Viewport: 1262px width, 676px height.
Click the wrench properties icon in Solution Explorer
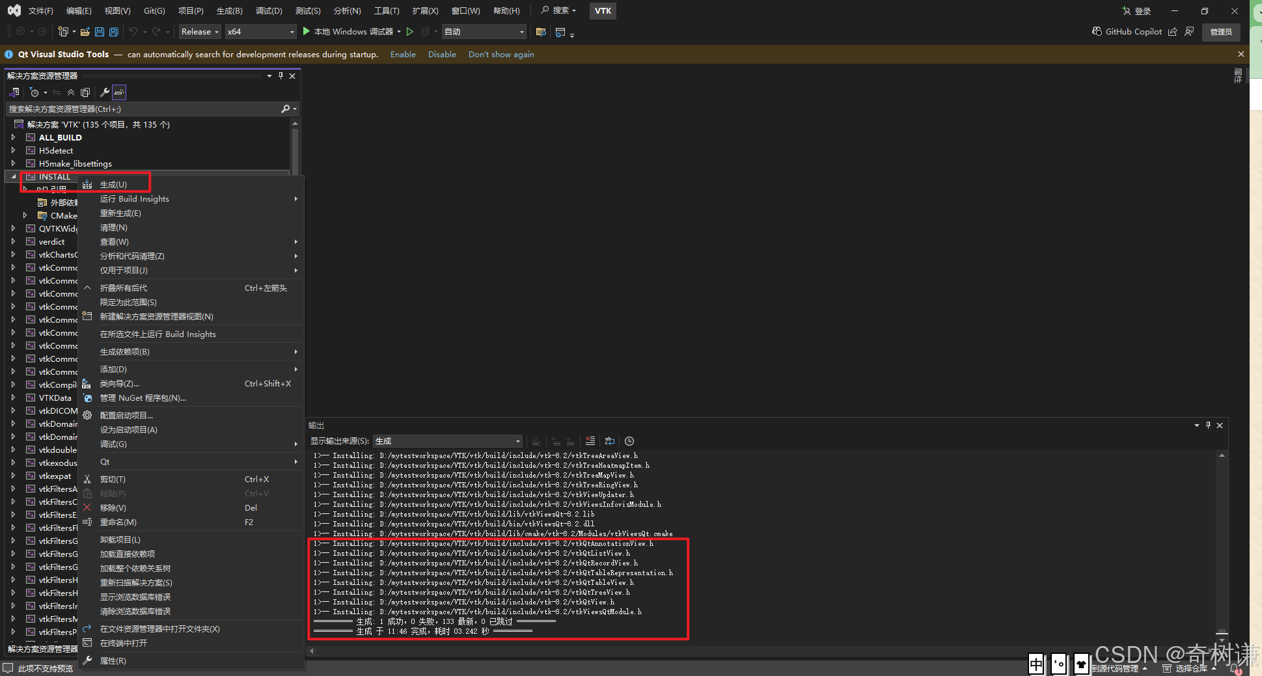[x=104, y=92]
